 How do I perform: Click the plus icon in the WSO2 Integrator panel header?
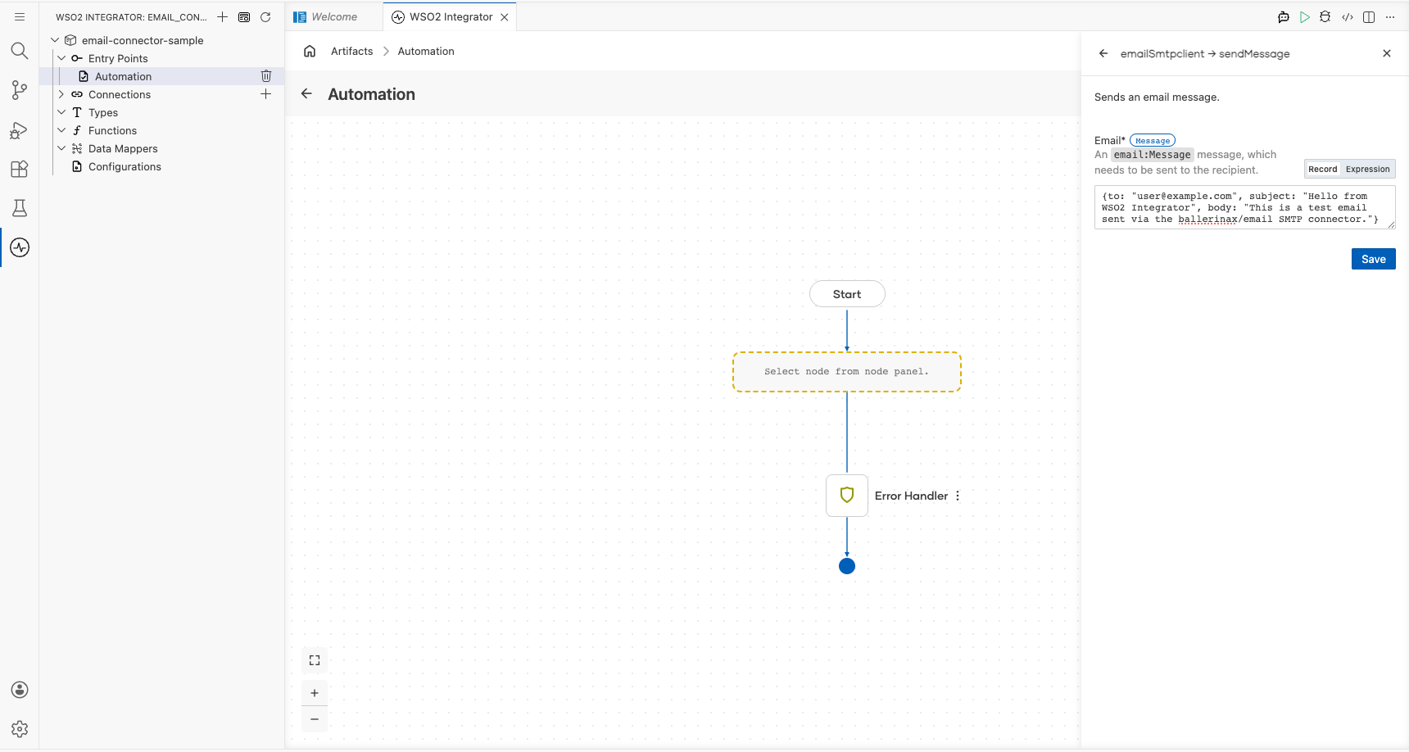[222, 16]
